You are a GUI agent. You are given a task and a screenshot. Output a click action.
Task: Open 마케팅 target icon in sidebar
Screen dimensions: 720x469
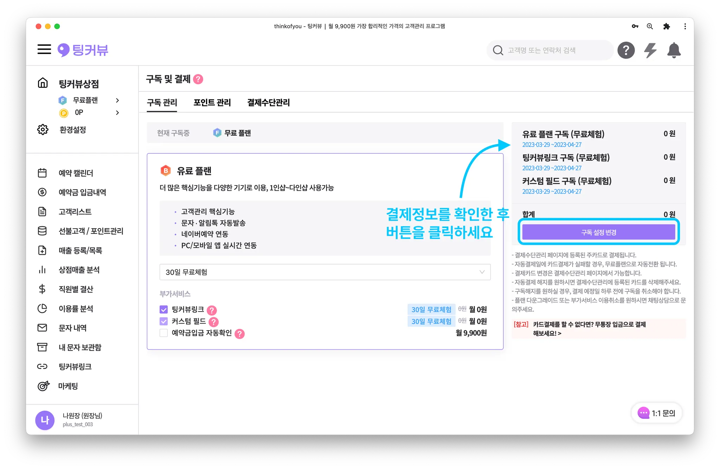pyautogui.click(x=43, y=386)
